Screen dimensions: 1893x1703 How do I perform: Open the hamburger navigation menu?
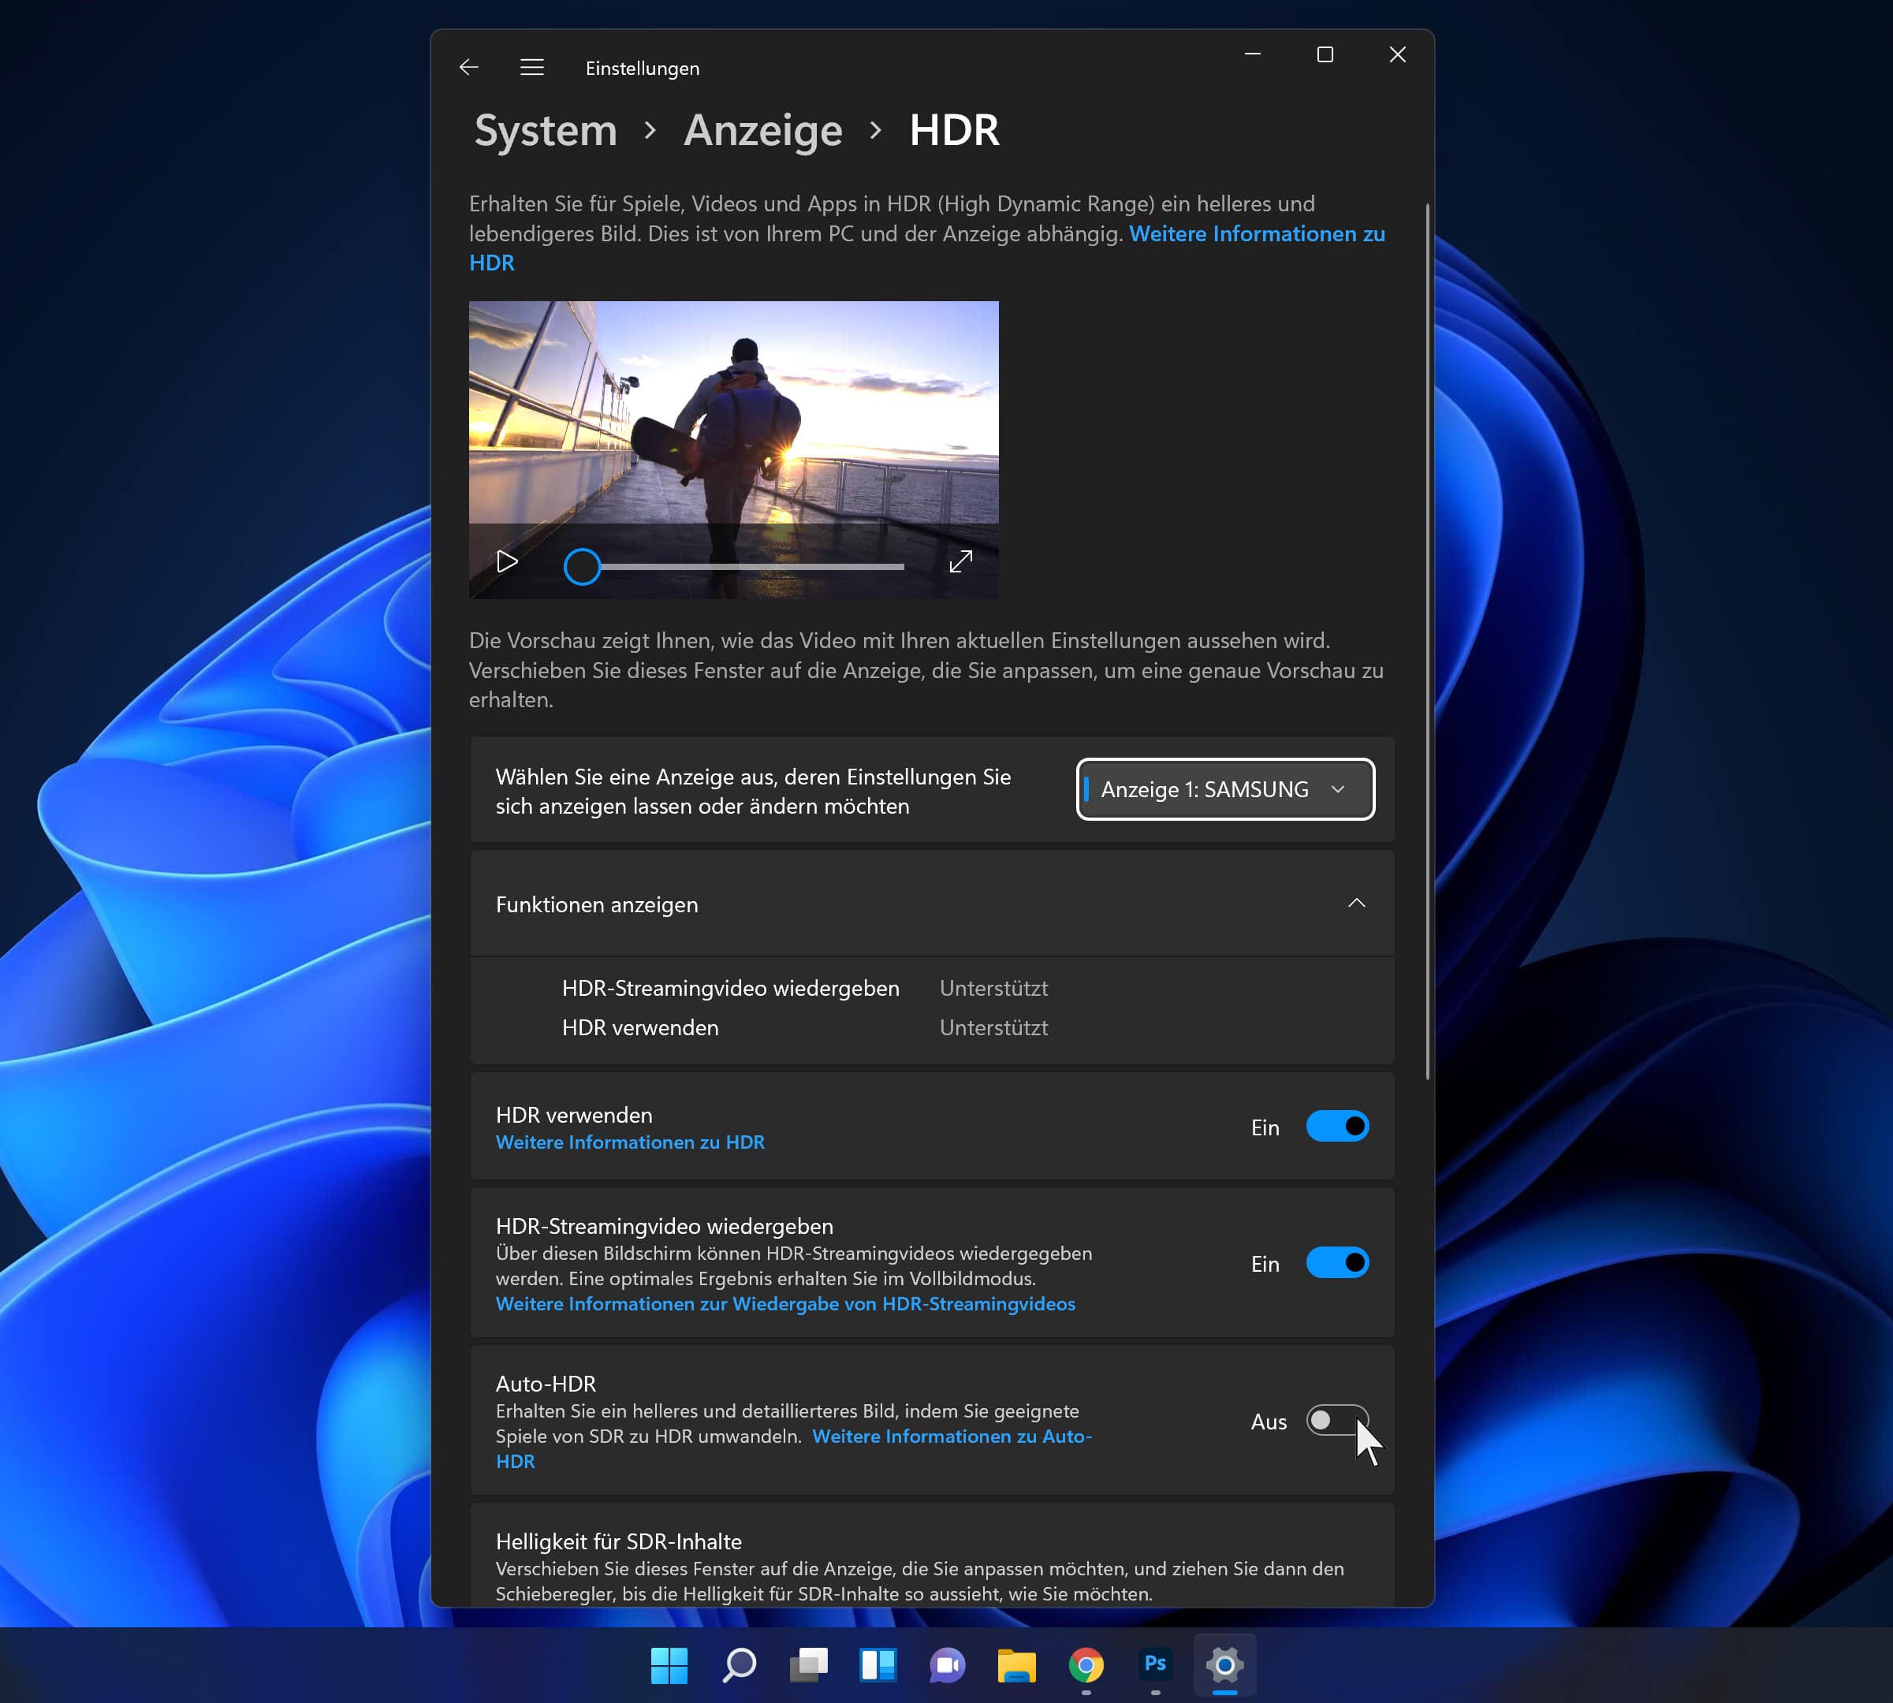pyautogui.click(x=531, y=67)
